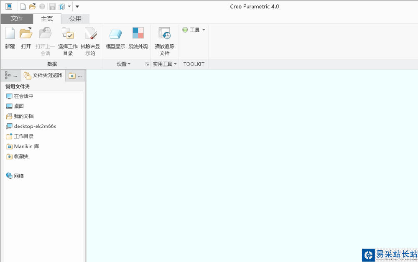This screenshot has width=418, height=262.
Task: Switch to the favorites navigator tab
Action: coord(75,76)
